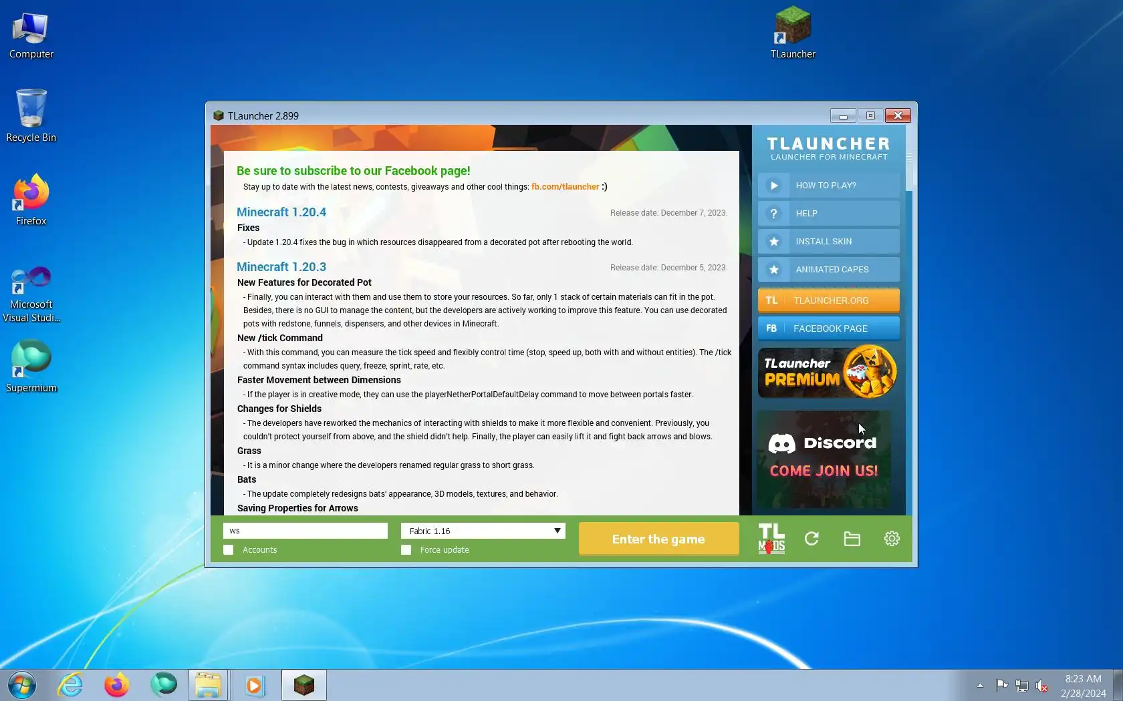Click 'Be sure to subscribe' green heading
Viewport: 1123px width, 701px height.
click(354, 171)
